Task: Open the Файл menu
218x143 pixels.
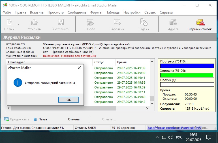Action: click(x=7, y=12)
